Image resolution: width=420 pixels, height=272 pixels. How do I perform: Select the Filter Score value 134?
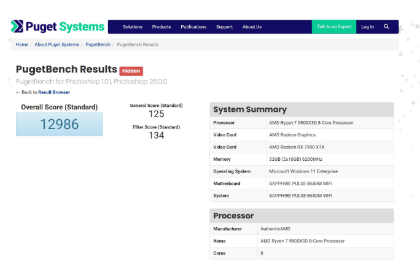(x=156, y=136)
